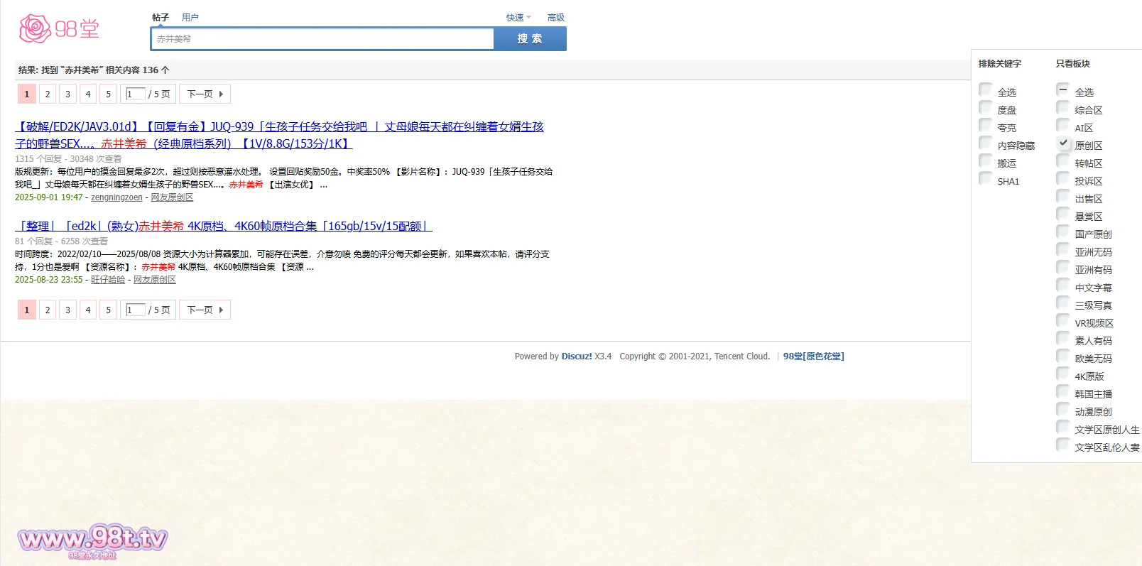Go to next page using pagination above results
Viewport: 1142px width, 566px height.
pos(205,94)
